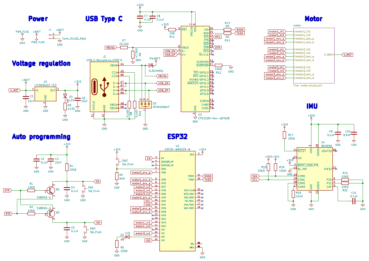Select the 'Motor' section heading

[314, 19]
